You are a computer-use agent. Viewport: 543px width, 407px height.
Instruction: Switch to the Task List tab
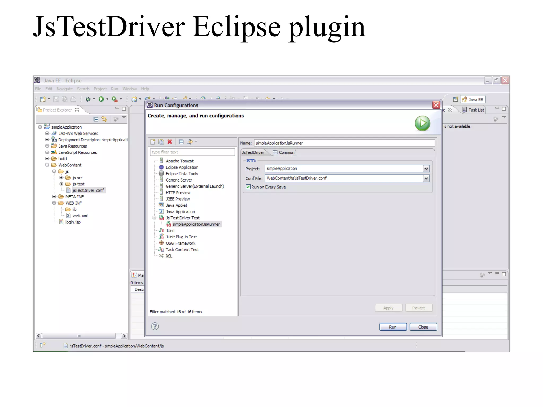tap(473, 110)
